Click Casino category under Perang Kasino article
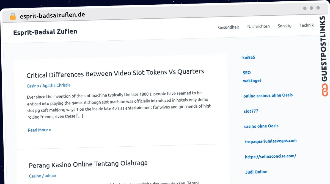The image size is (330, 184). [35, 176]
